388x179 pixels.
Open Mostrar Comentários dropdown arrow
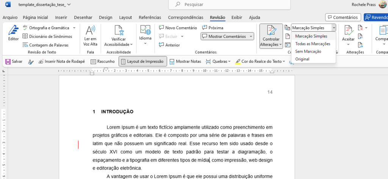click(251, 36)
